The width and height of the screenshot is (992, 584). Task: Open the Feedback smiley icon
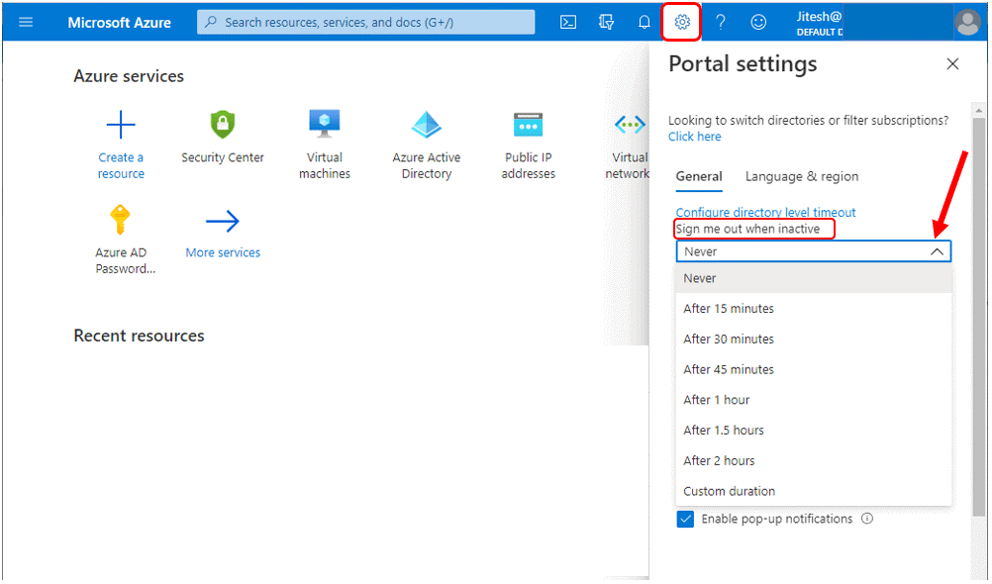point(758,22)
